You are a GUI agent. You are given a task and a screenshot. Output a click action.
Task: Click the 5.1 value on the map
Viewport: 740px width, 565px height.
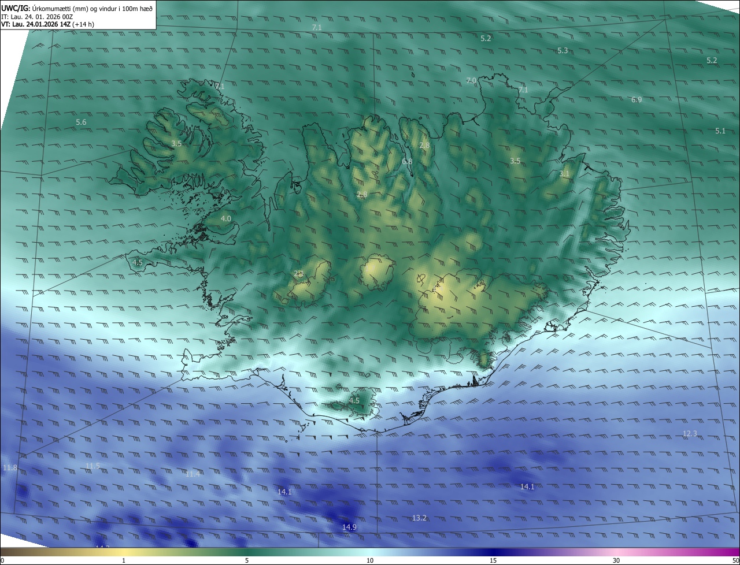click(x=720, y=131)
